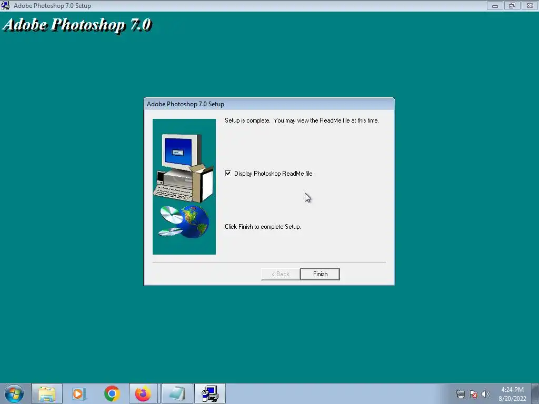This screenshot has width=539, height=404.
Task: Open the Windows Start menu
Action: (x=14, y=393)
